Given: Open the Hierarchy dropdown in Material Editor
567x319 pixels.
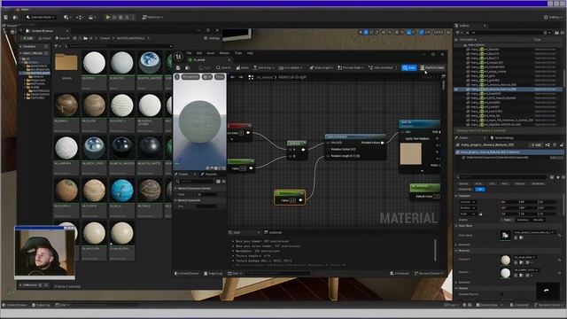Looking at the screenshot, I should [263, 67].
